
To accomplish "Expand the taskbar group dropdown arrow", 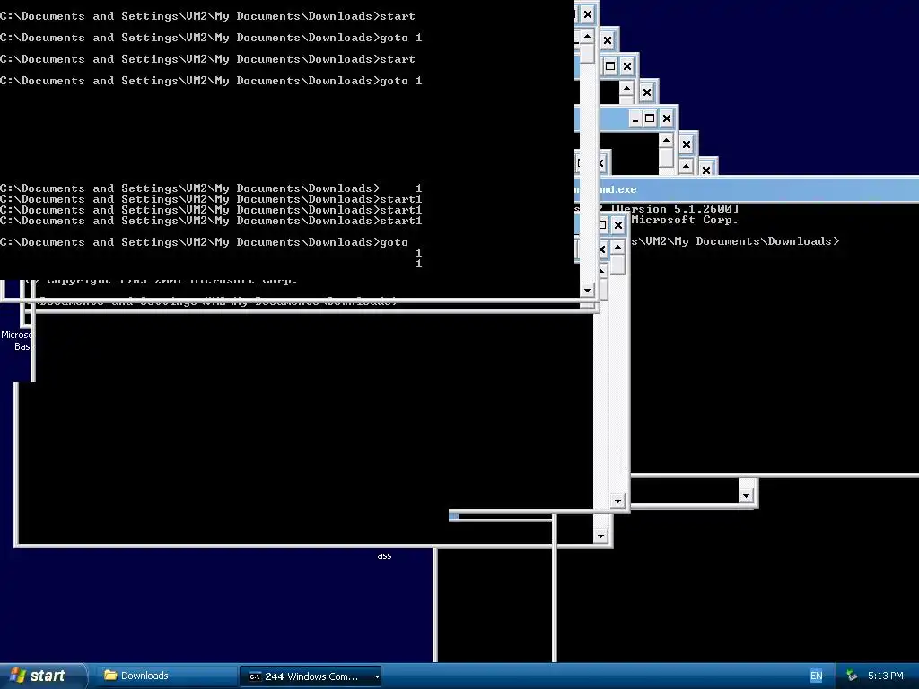I will (377, 676).
